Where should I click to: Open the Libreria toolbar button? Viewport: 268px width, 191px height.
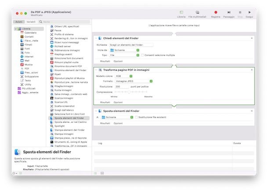(181, 14)
